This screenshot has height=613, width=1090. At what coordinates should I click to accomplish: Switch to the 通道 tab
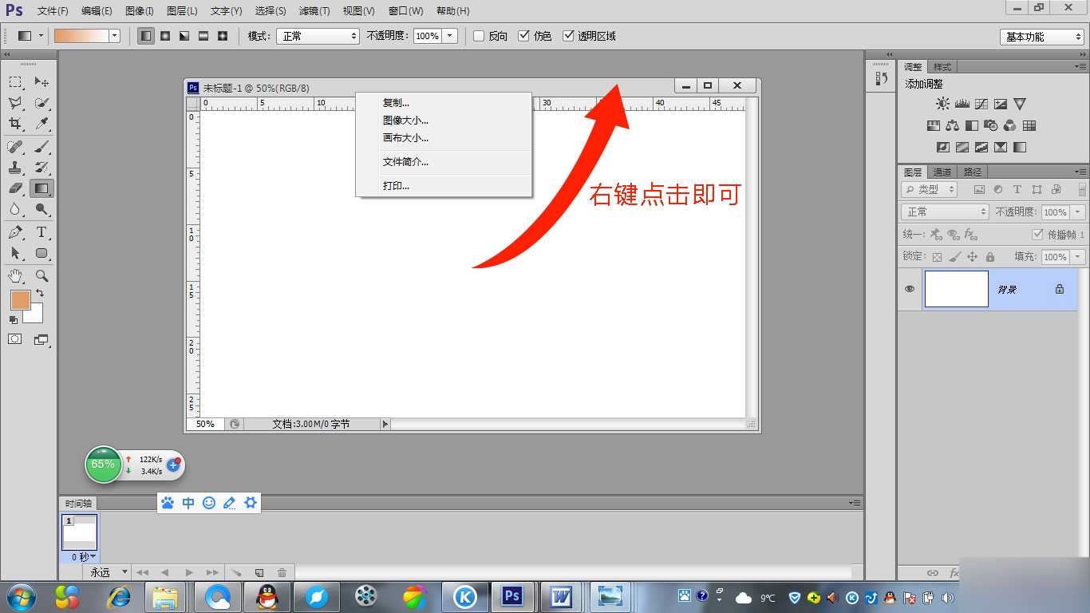pyautogui.click(x=942, y=172)
